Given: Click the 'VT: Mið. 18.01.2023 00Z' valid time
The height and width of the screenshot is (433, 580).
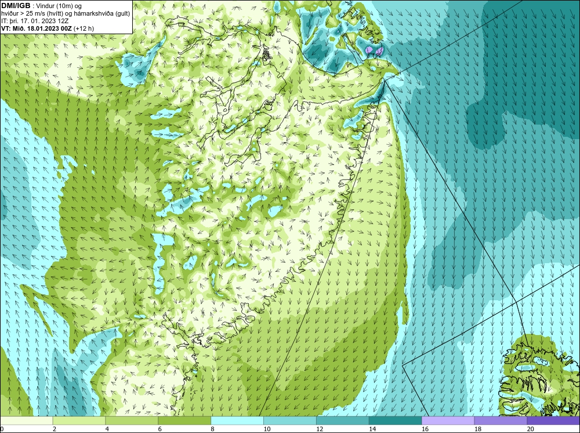Looking at the screenshot, I should coord(37,28).
